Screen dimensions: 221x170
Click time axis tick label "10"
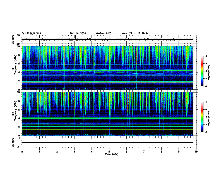(x=196, y=152)
